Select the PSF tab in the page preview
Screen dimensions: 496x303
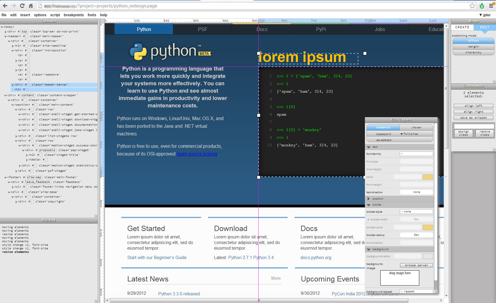[x=203, y=29]
